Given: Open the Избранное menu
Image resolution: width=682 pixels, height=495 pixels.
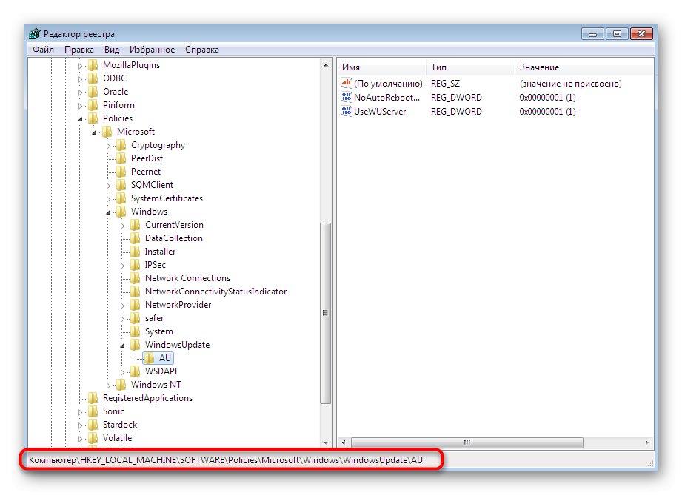Looking at the screenshot, I should [152, 50].
